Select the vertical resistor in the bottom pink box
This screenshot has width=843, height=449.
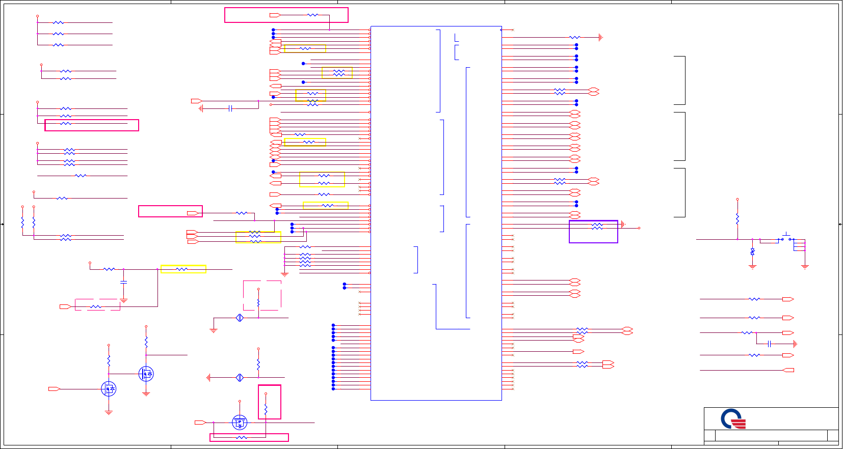pos(266,409)
